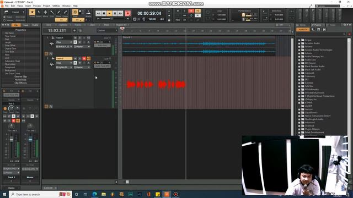353x198 pixels.
Task: Activate the Edit tool icon
Action: (52, 12)
